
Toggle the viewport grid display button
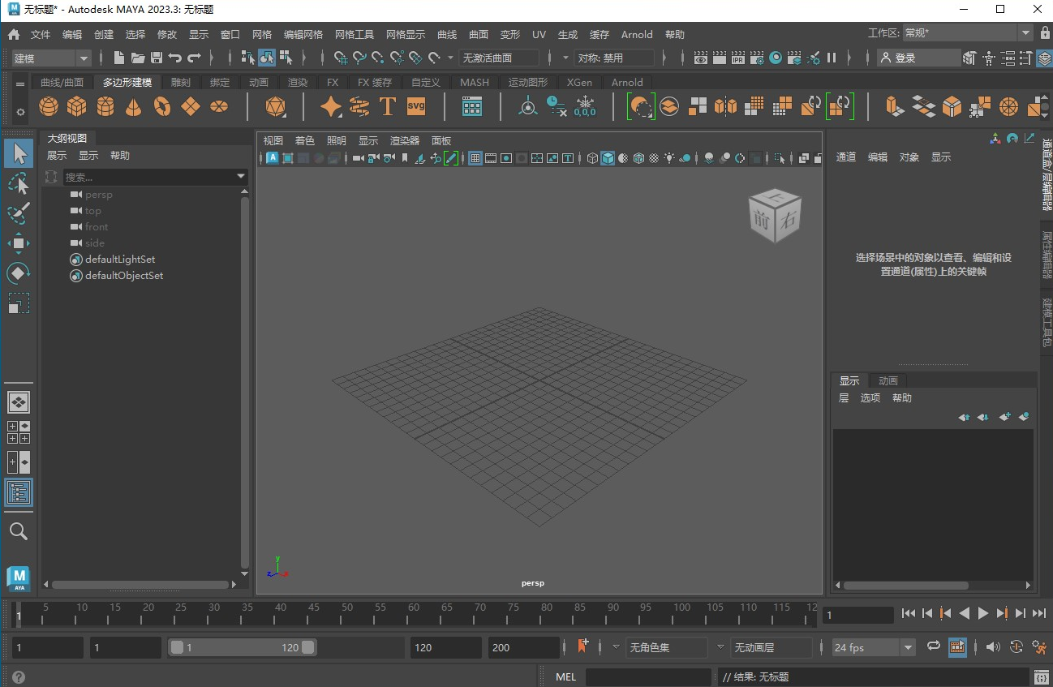point(475,158)
